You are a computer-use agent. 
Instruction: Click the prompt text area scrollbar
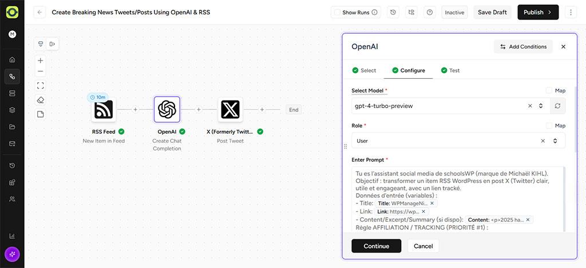tap(564, 199)
